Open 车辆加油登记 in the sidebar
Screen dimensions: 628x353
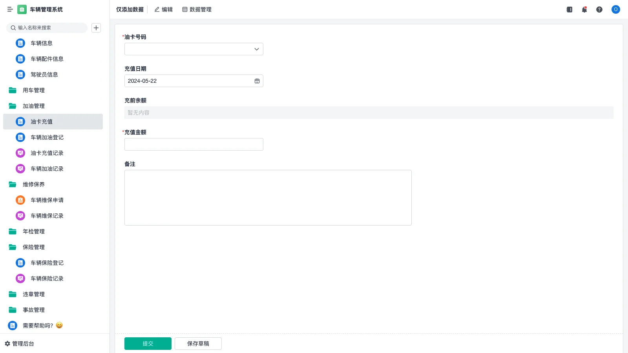point(47,137)
